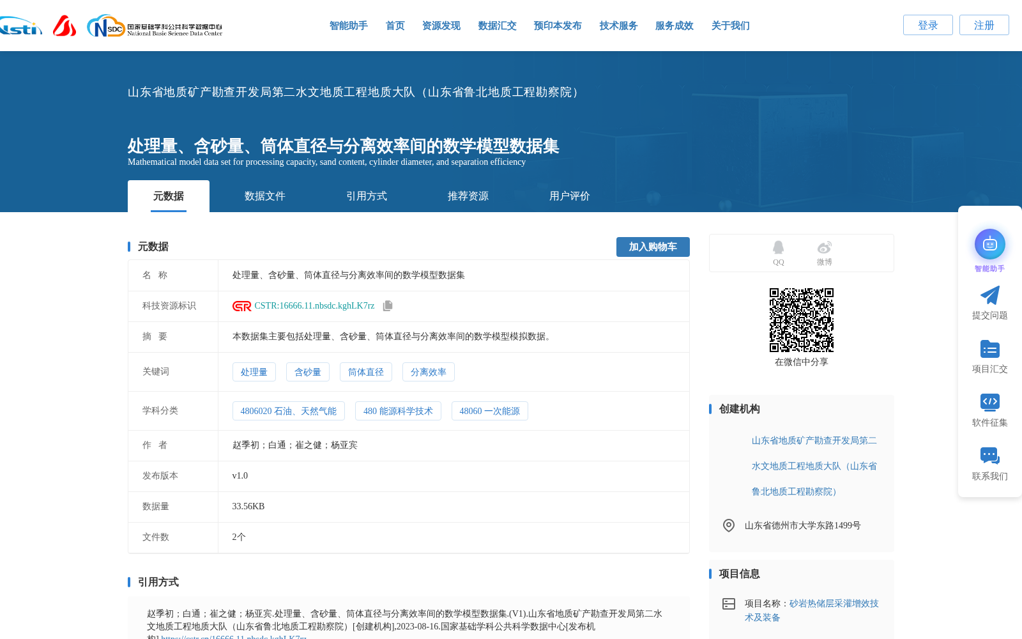Click the file count value 2个

(x=239, y=537)
